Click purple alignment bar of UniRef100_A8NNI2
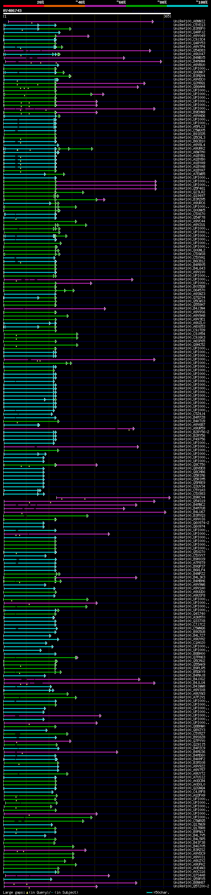This screenshot has height=895, width=211. pyautogui.click(x=81, y=21)
